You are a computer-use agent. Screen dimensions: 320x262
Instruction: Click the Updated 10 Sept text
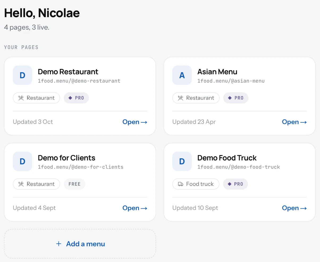[x=195, y=208]
